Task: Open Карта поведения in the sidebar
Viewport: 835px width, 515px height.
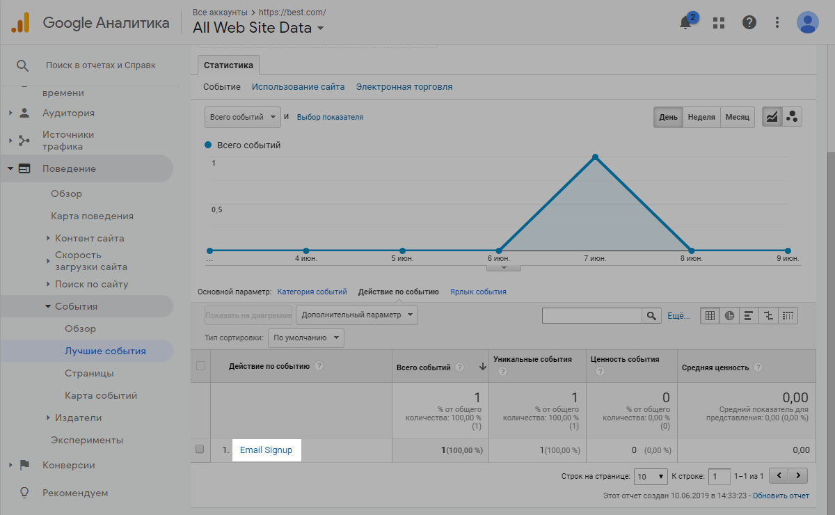Action: [x=92, y=216]
